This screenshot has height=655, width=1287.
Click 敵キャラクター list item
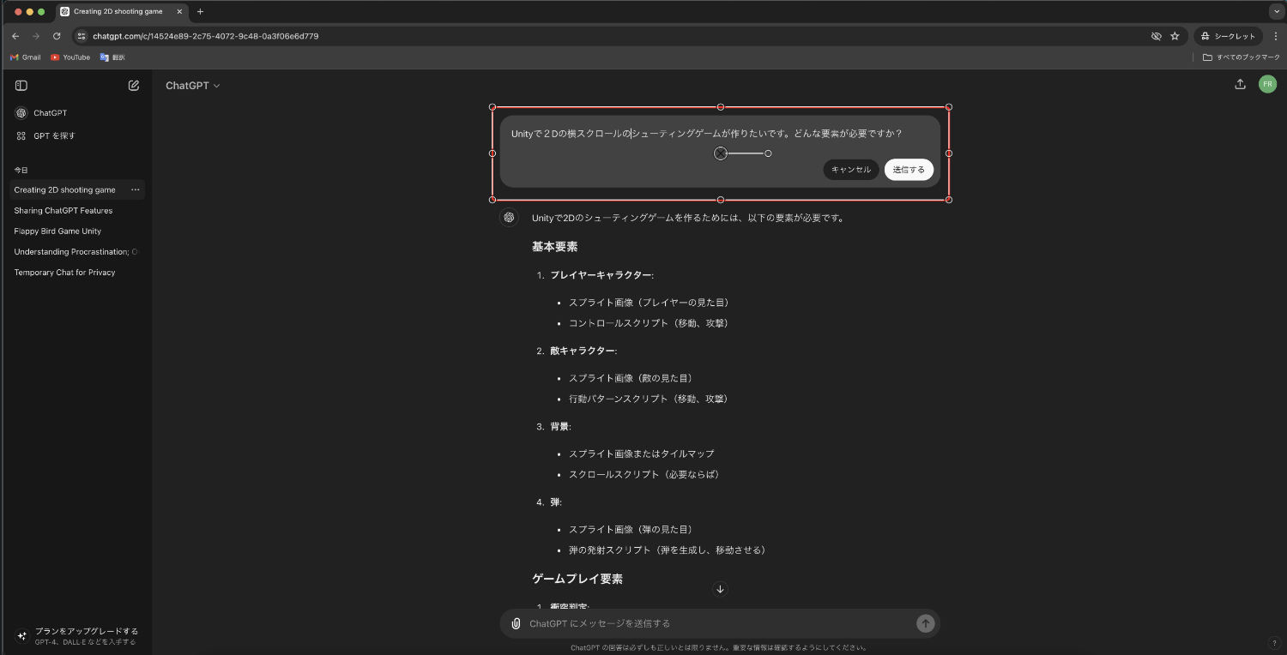tap(583, 351)
